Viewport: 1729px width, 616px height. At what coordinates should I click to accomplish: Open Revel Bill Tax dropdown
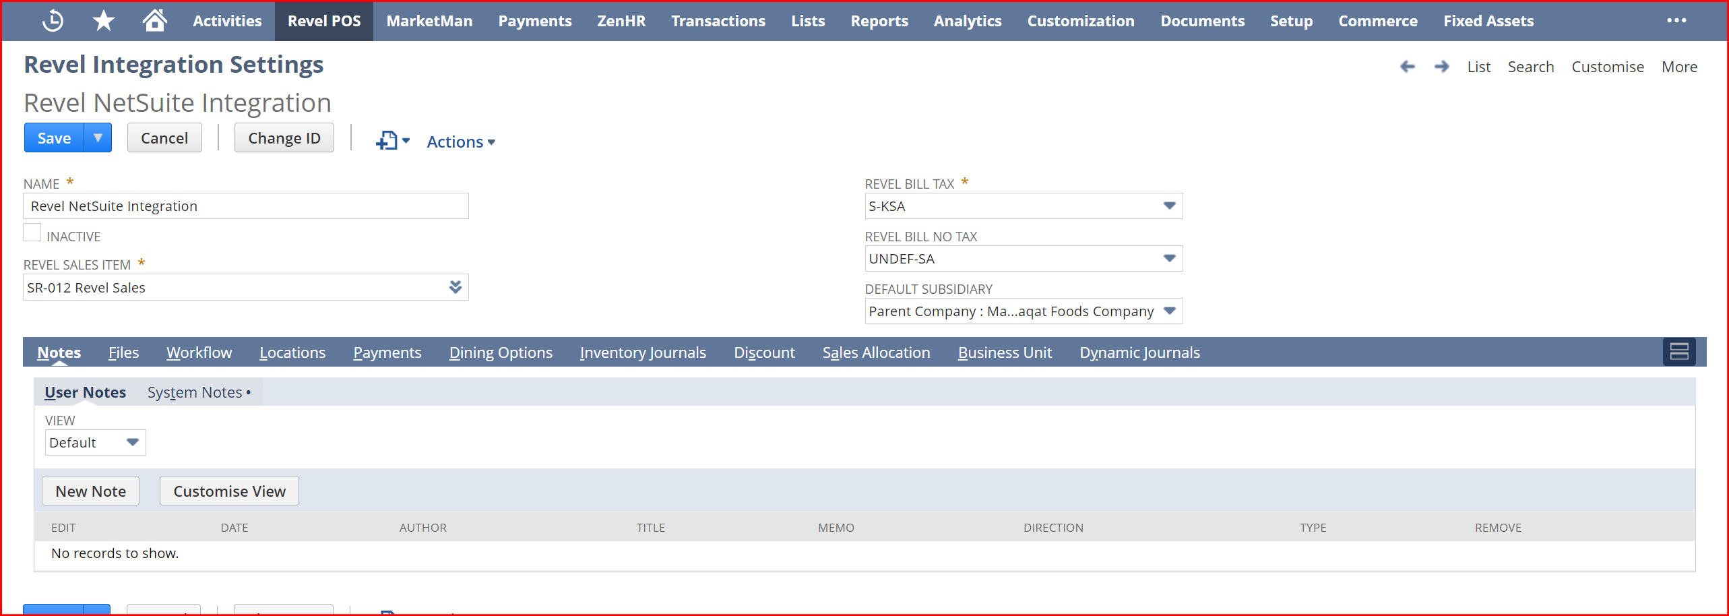[1169, 206]
